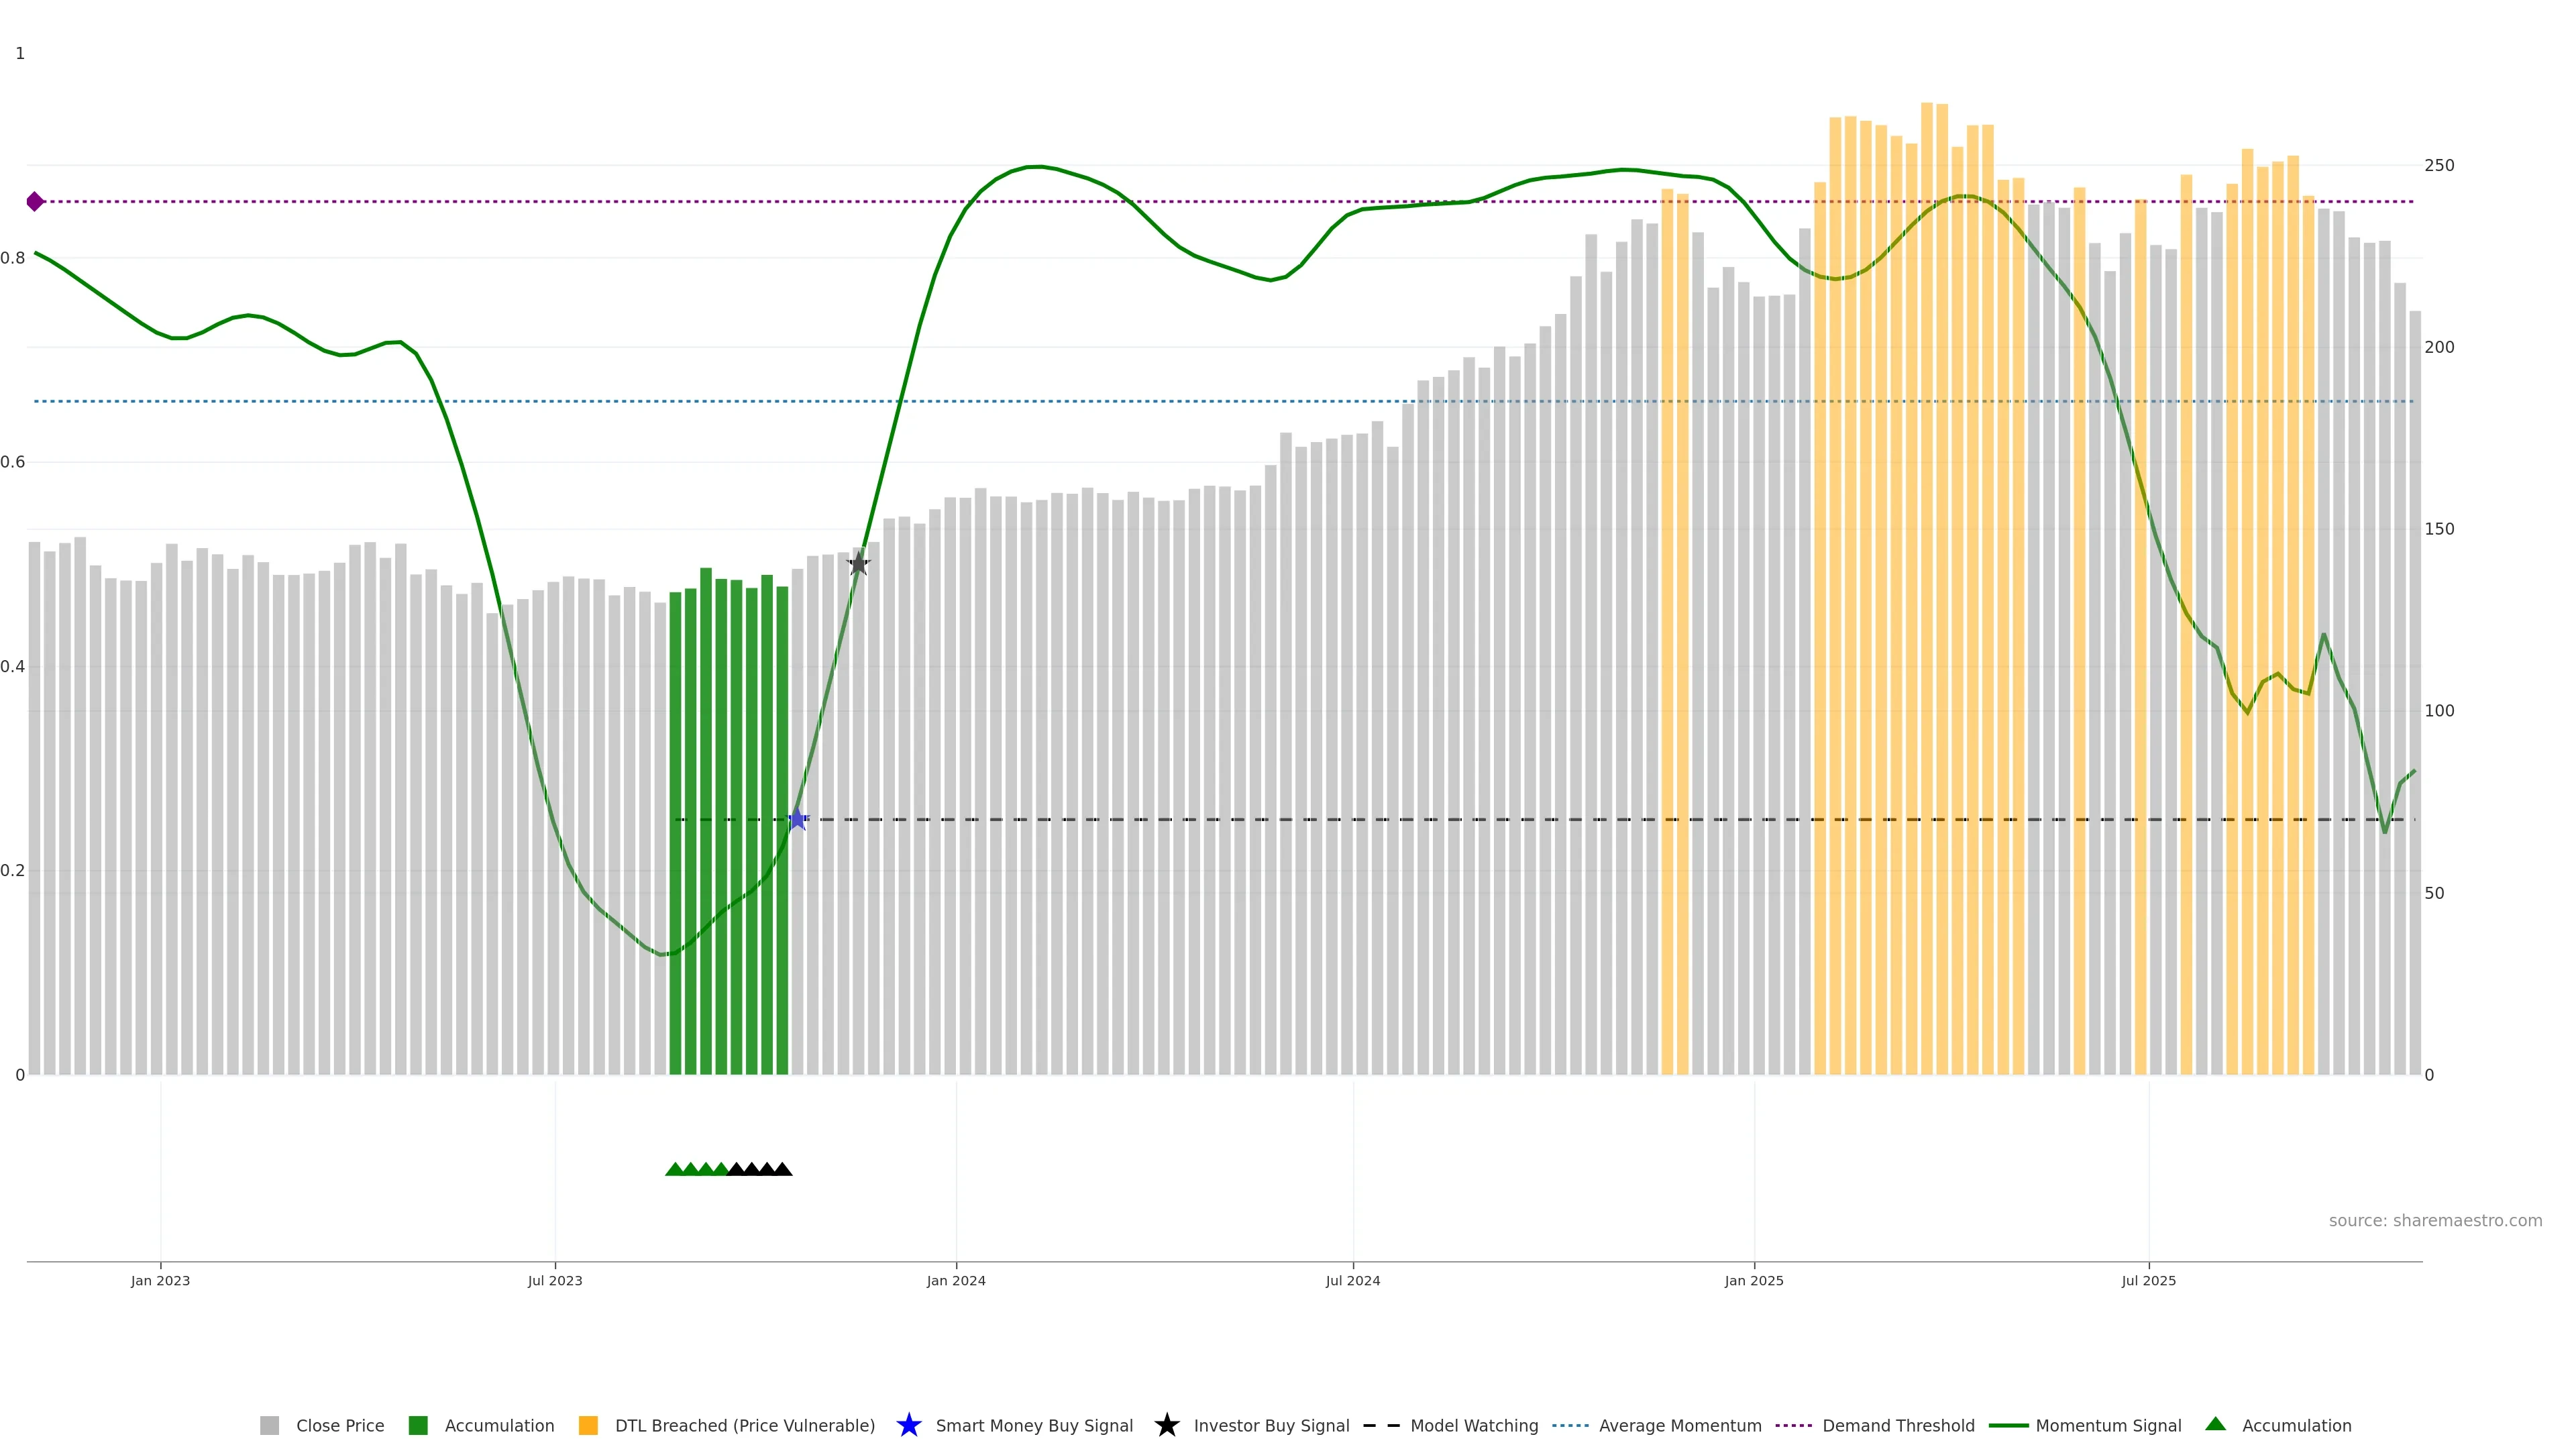The height and width of the screenshot is (1449, 2576).
Task: Click the orange DTL Breached legend swatch
Action: (588, 1426)
